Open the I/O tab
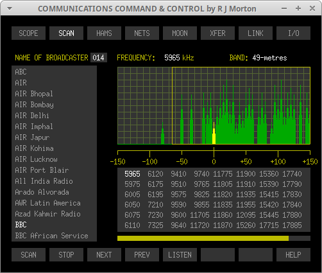Image resolution: width=322 pixels, height=273 pixels. 293,33
